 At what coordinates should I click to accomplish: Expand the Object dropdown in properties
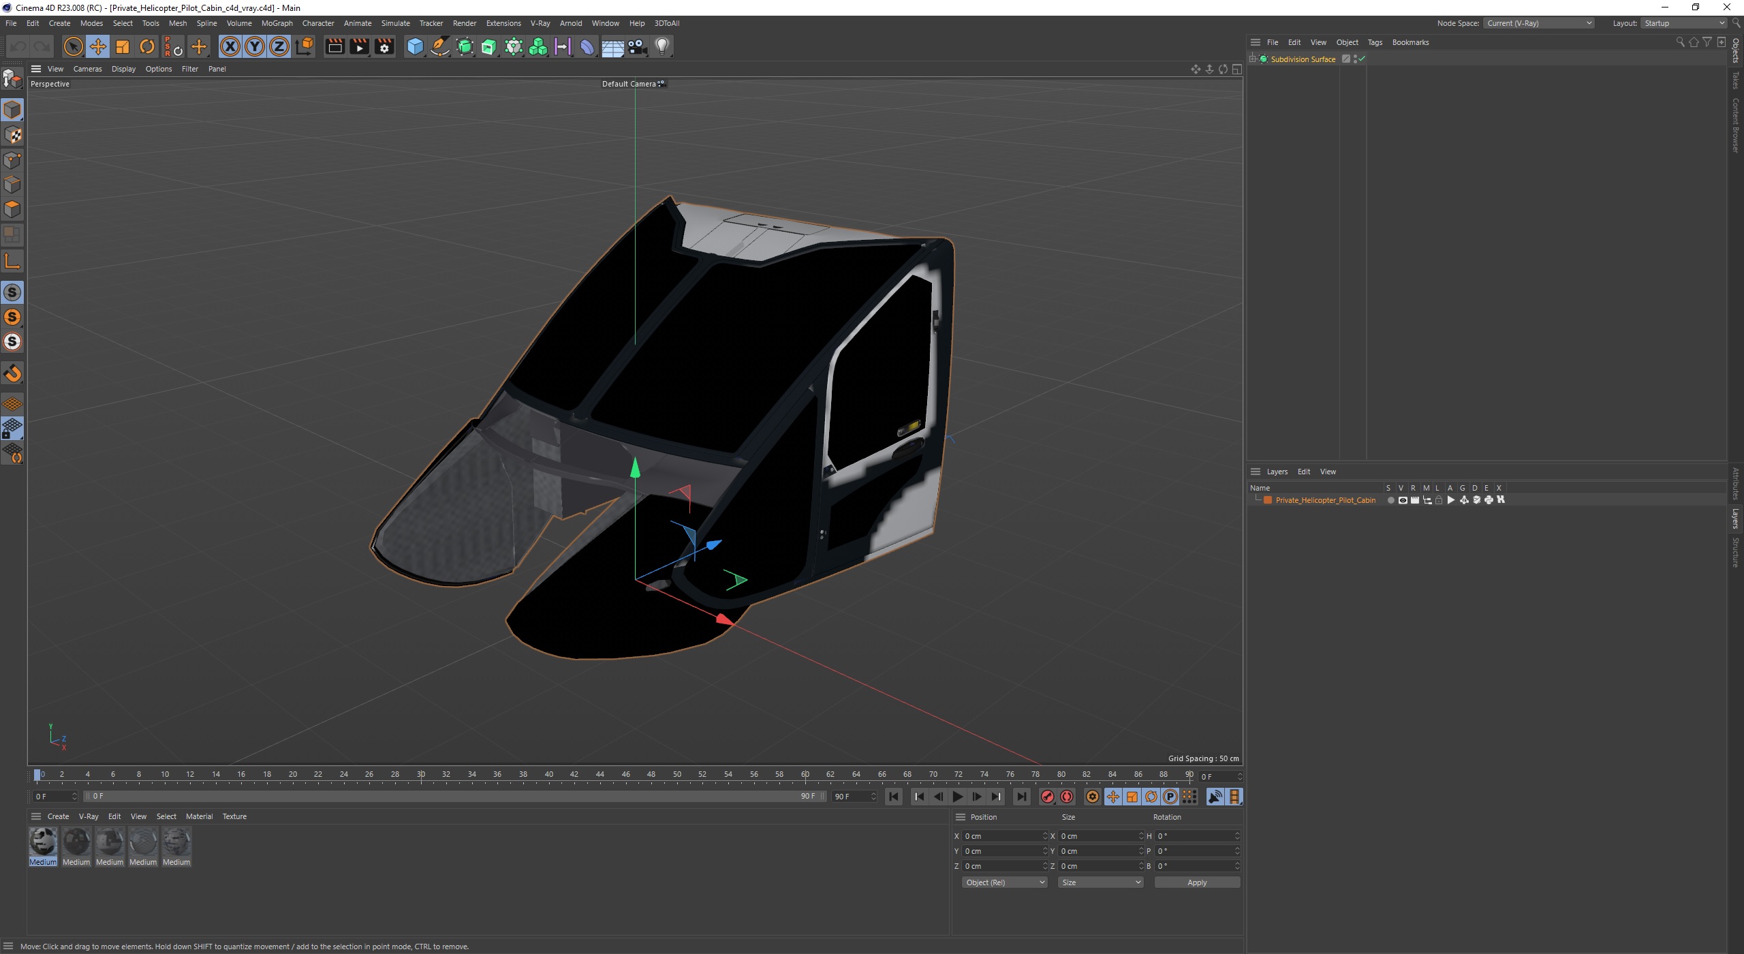(999, 882)
